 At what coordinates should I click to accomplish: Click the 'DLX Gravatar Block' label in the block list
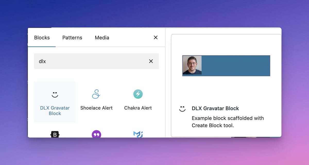(55, 111)
